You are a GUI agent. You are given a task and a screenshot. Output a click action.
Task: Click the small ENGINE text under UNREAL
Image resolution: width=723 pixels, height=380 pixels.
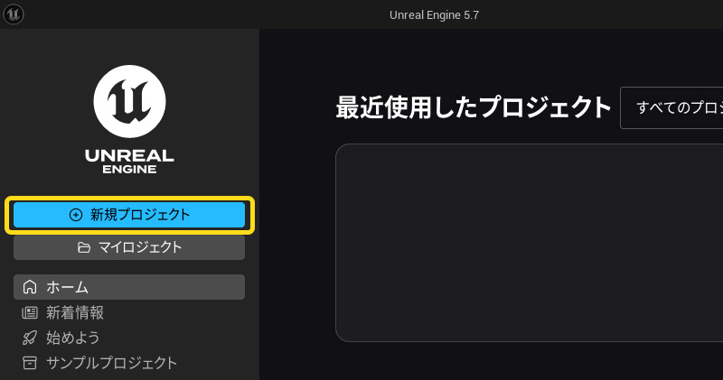click(129, 169)
